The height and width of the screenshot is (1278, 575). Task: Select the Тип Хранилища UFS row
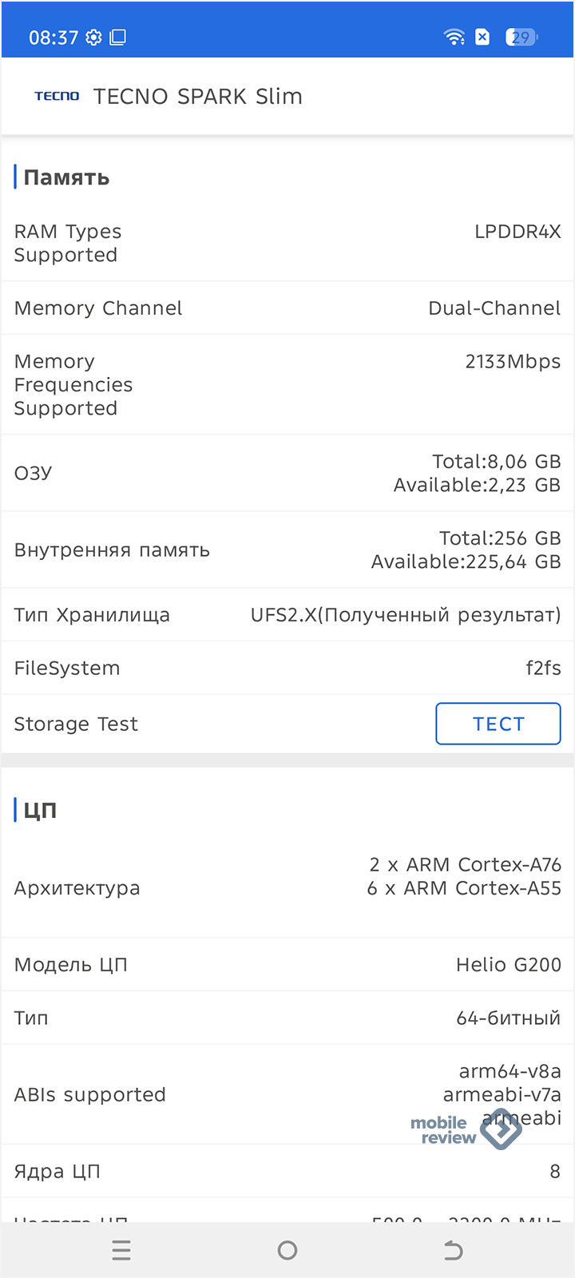pos(287,615)
